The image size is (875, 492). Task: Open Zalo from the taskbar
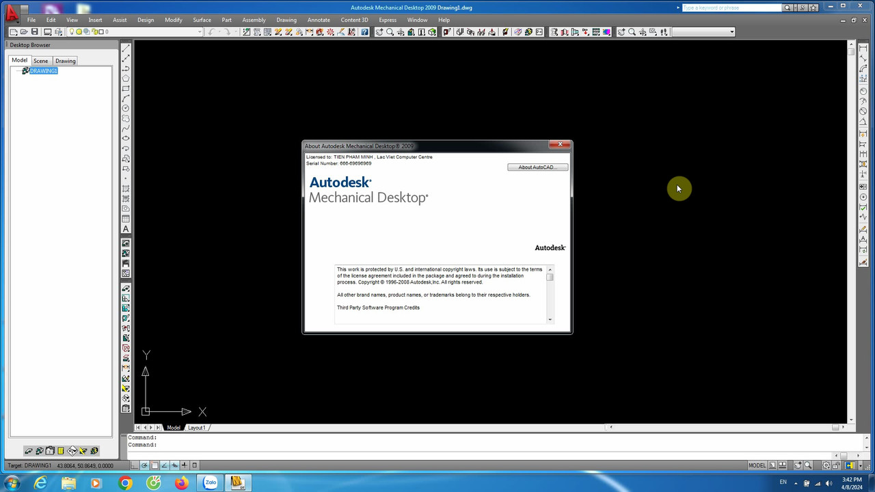click(210, 483)
